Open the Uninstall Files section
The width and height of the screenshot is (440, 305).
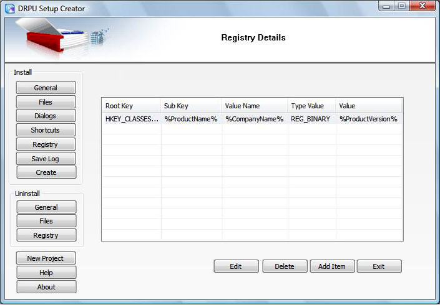46,221
